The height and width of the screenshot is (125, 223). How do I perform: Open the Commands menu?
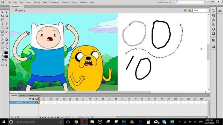click(x=54, y=2)
